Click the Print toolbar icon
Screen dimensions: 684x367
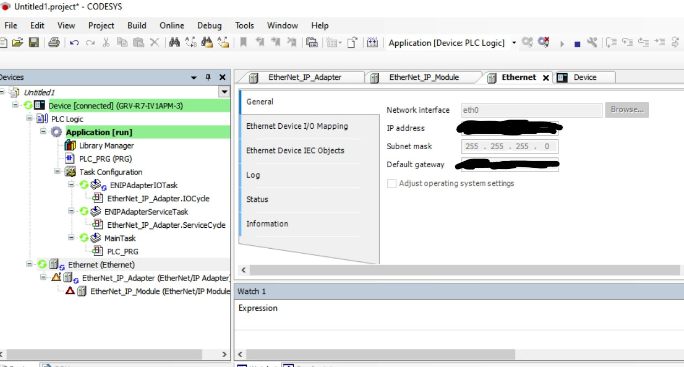53,42
